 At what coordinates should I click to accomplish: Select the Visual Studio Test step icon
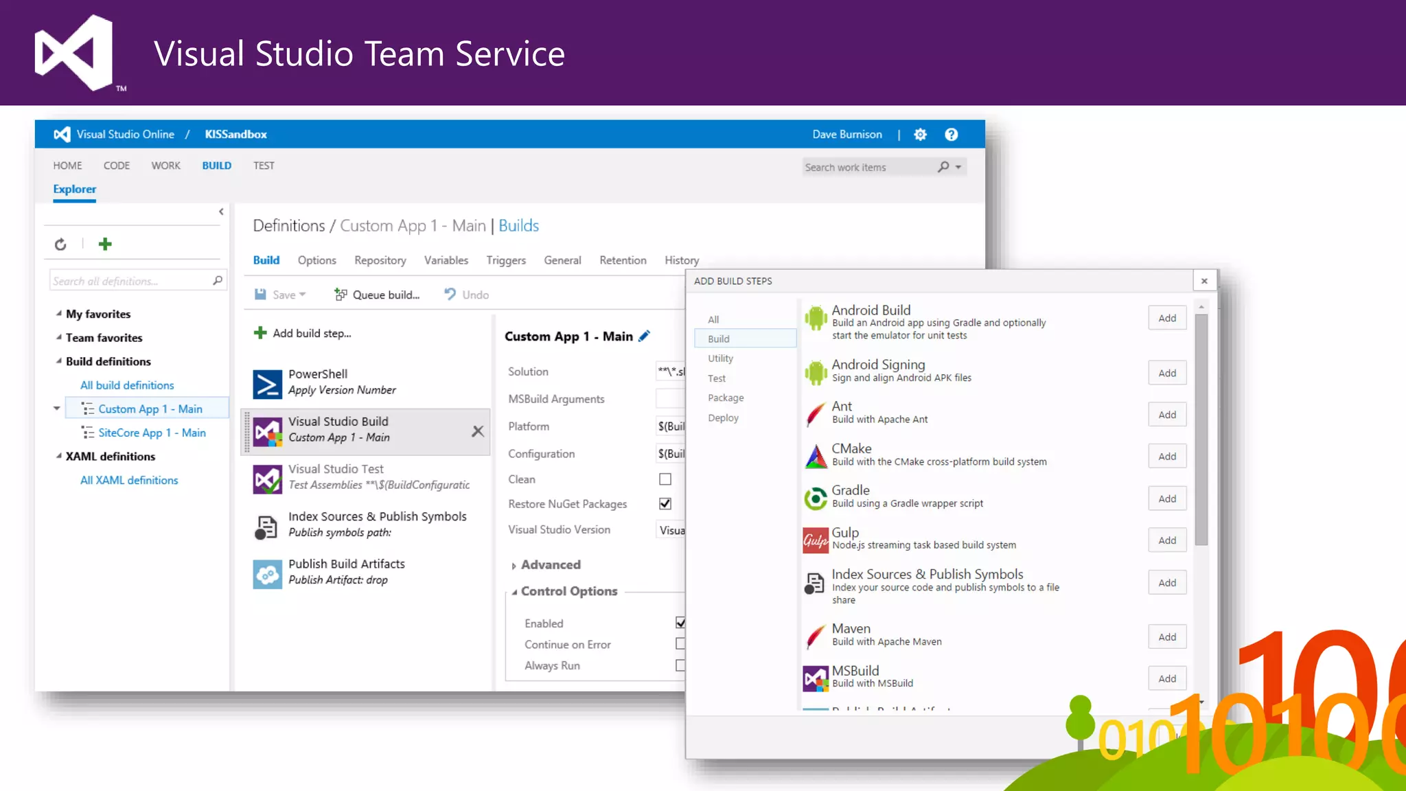click(x=267, y=479)
